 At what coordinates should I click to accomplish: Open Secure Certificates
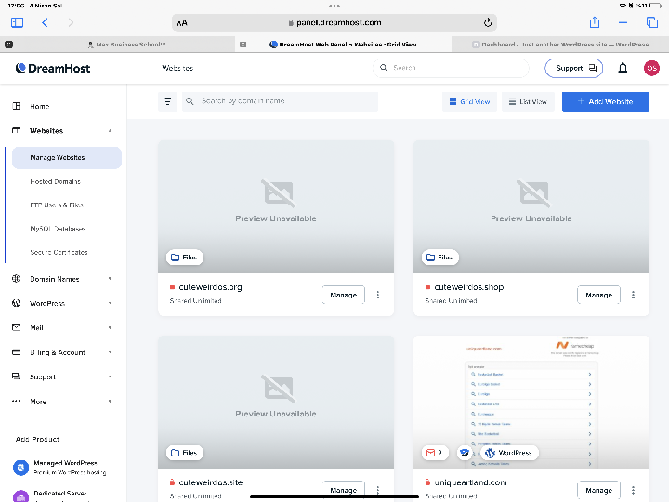[x=59, y=252]
